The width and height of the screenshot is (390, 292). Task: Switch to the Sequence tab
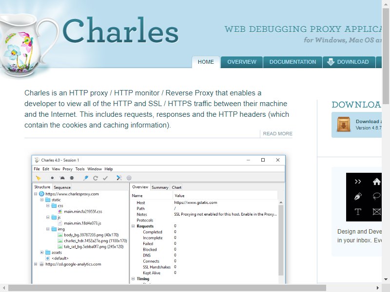(62, 187)
